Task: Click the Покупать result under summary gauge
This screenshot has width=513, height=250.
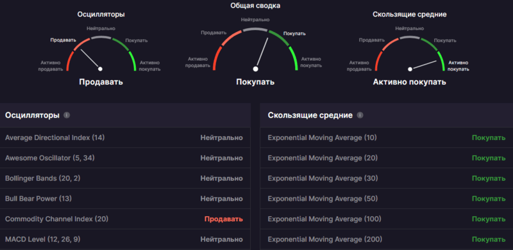Action: click(x=255, y=82)
